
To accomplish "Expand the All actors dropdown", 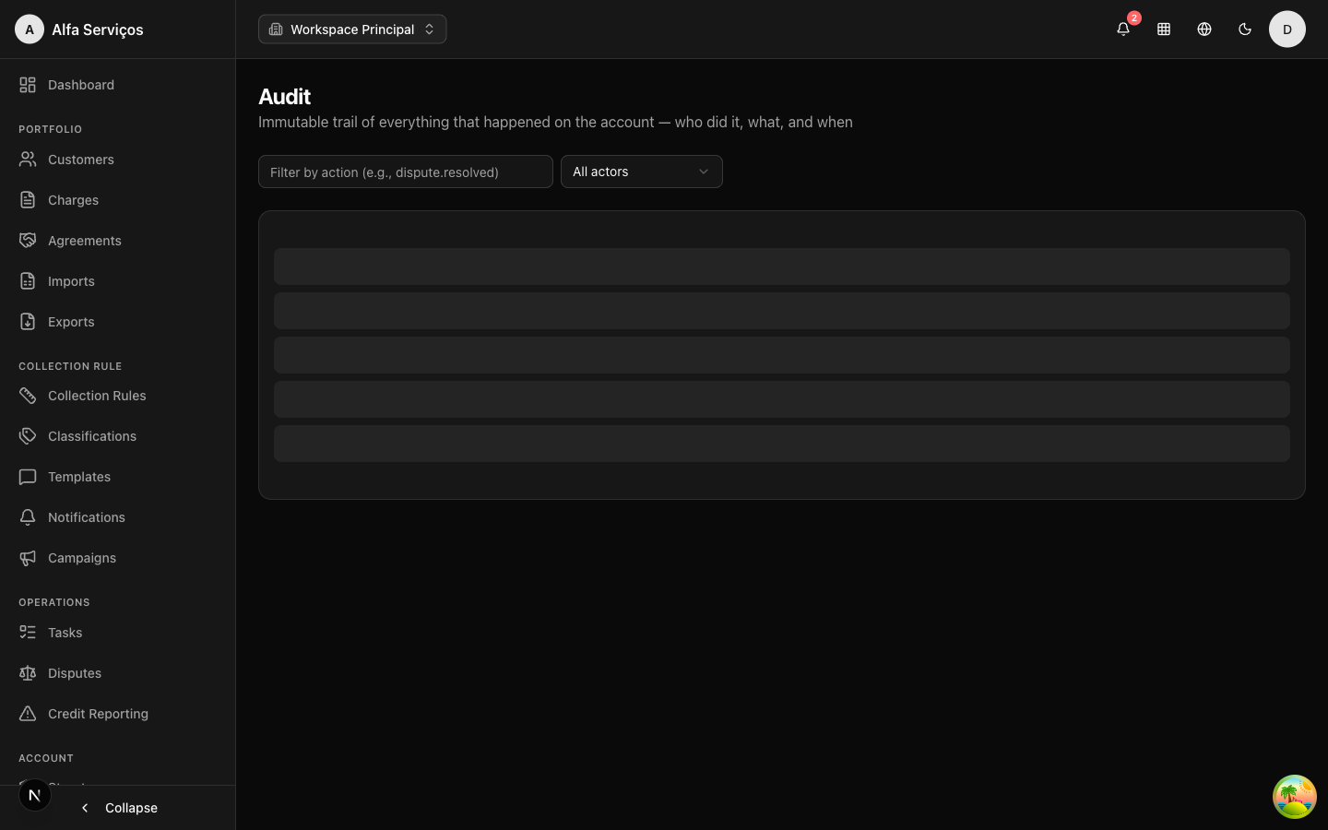I will click(642, 172).
